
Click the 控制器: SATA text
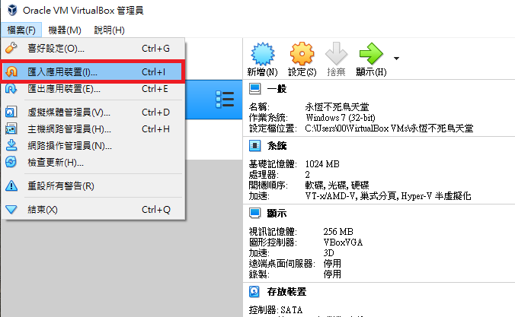click(x=276, y=310)
